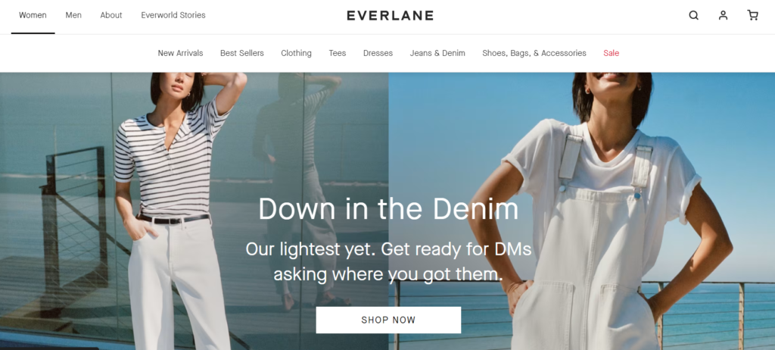Viewport: 775px width, 350px height.
Task: Click the Everlane logo
Action: point(390,15)
